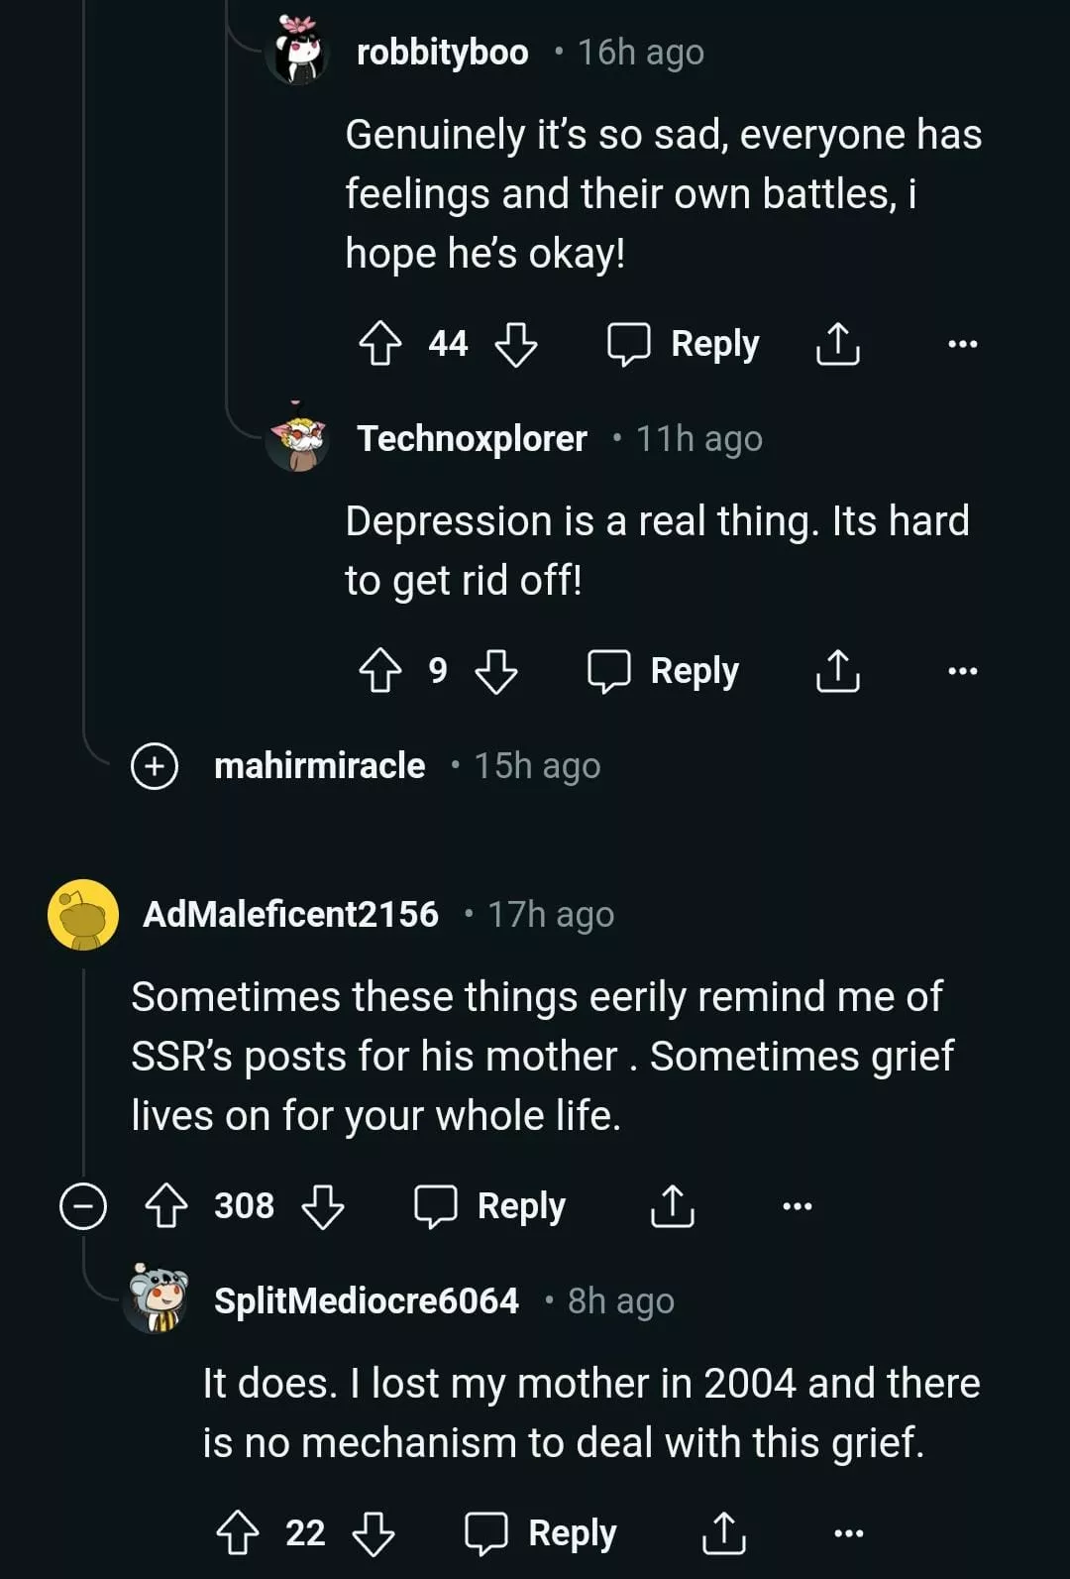Screen dimensions: 1070x1579
Task: Open AdMaleficent2156's profile avatar
Action: coord(83,915)
